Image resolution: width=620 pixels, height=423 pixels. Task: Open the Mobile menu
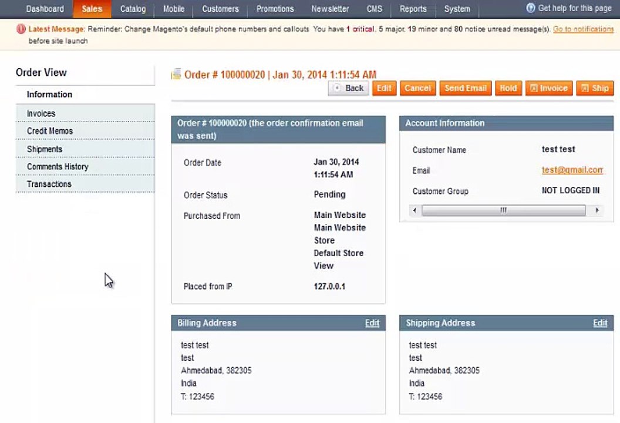pos(174,9)
